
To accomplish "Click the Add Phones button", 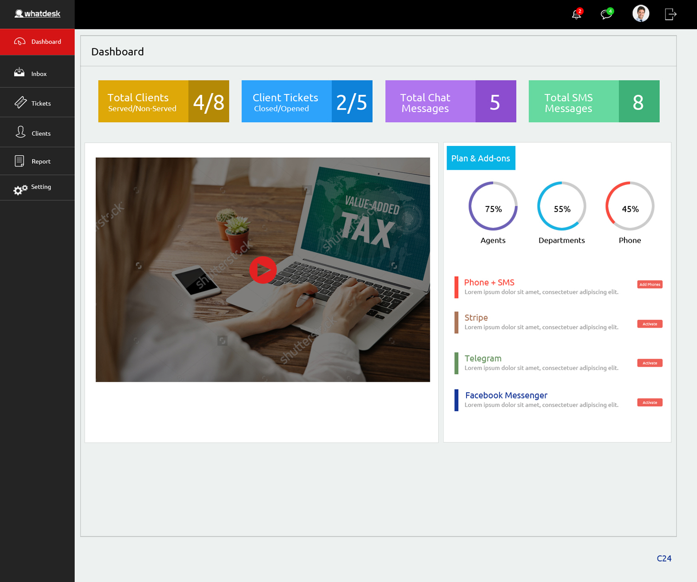I will (649, 284).
